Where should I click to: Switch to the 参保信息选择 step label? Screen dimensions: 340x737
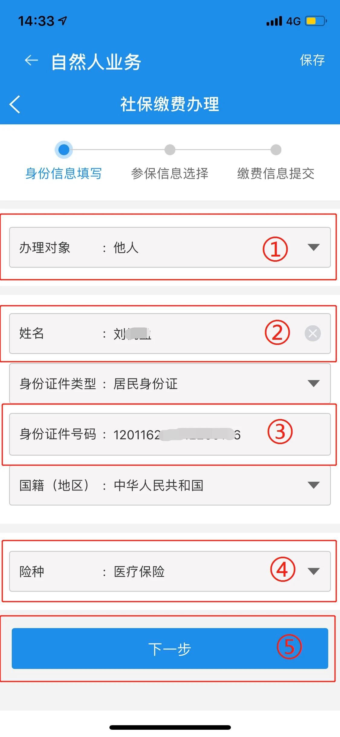[170, 174]
